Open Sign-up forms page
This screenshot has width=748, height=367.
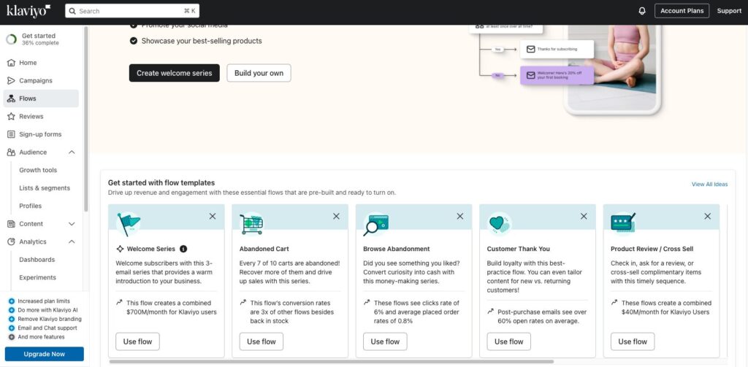[x=41, y=134]
